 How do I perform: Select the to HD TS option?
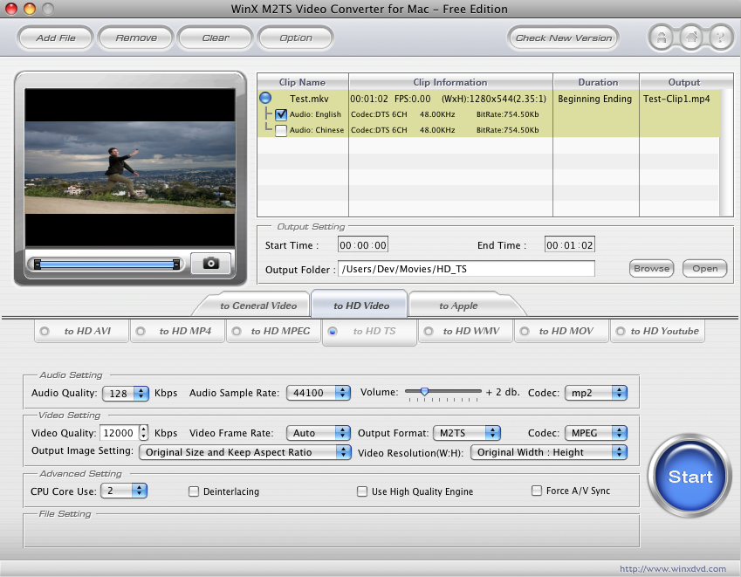coord(369,332)
